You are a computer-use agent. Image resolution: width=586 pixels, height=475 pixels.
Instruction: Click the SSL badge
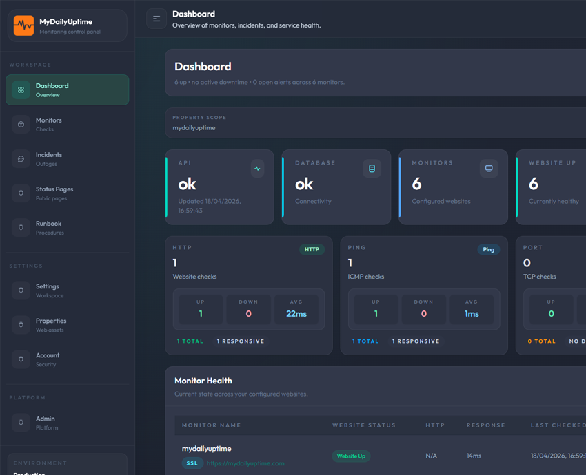point(192,463)
